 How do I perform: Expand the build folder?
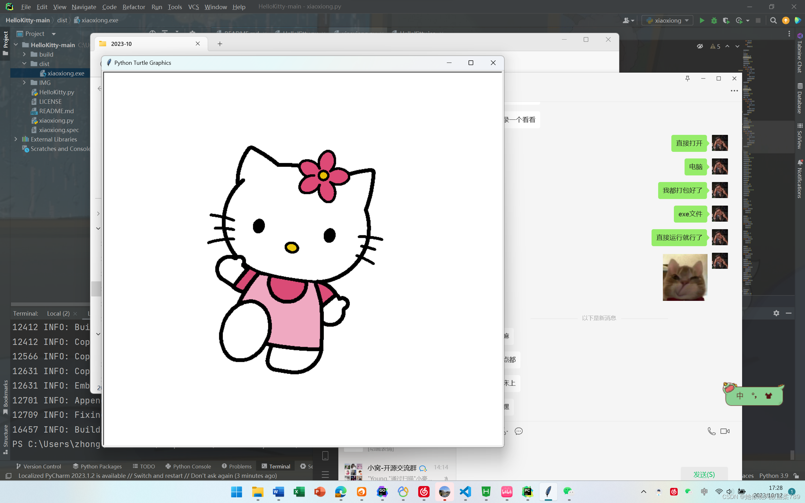tap(24, 54)
